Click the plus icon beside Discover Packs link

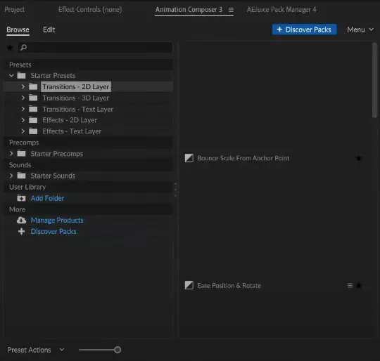point(21,231)
